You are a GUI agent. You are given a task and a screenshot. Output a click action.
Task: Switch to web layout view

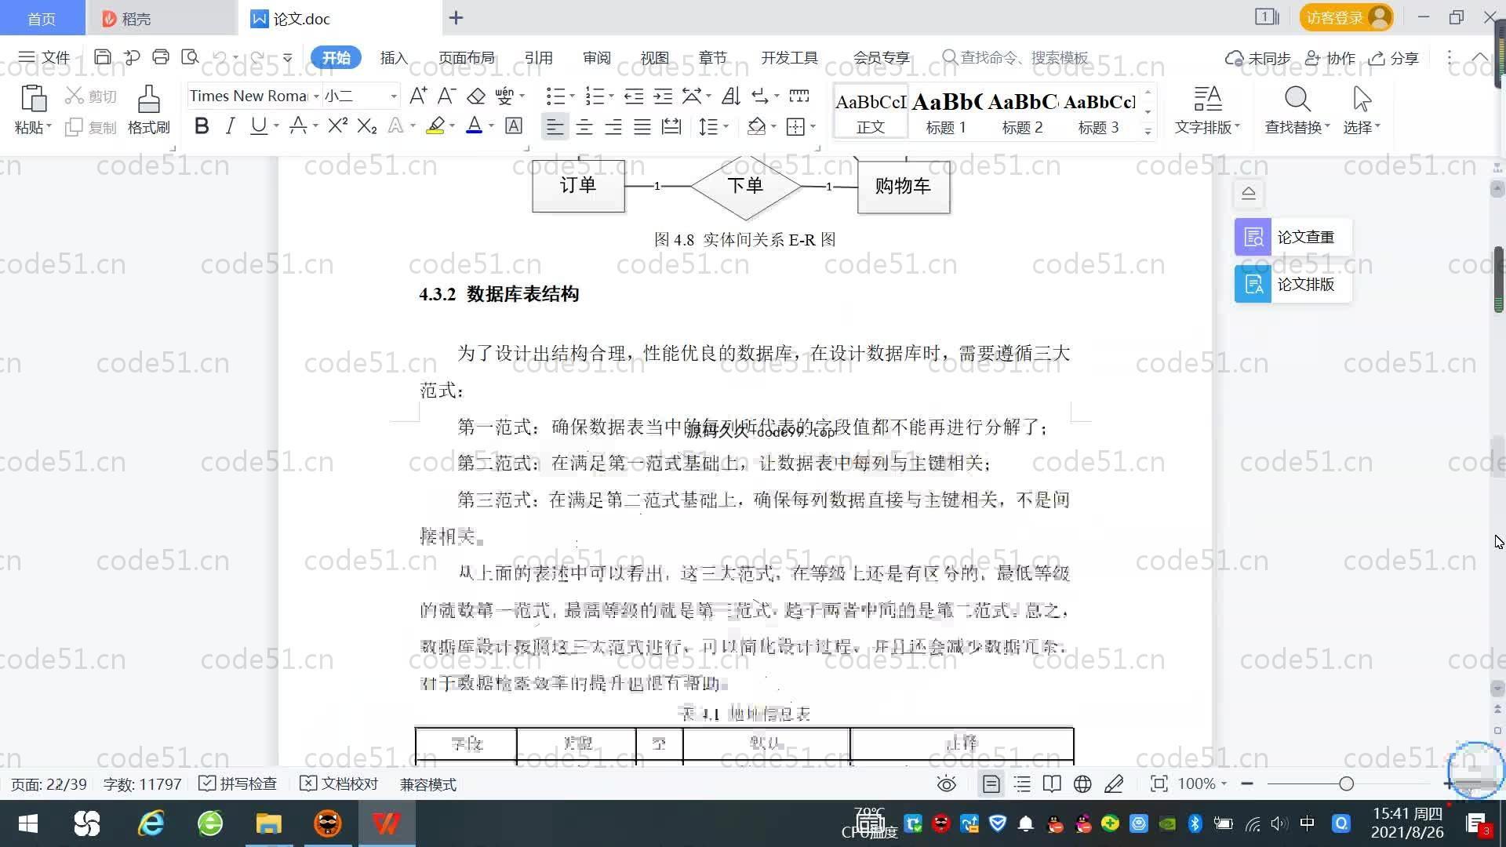(x=1082, y=783)
